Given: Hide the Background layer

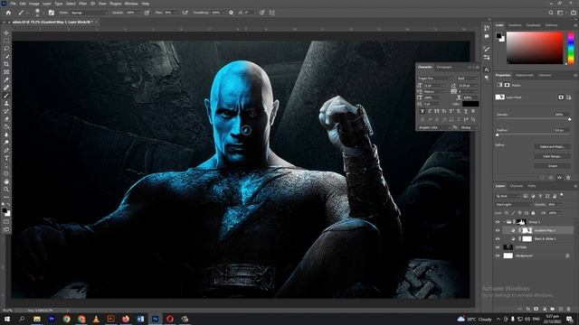Looking at the screenshot, I should [x=498, y=255].
